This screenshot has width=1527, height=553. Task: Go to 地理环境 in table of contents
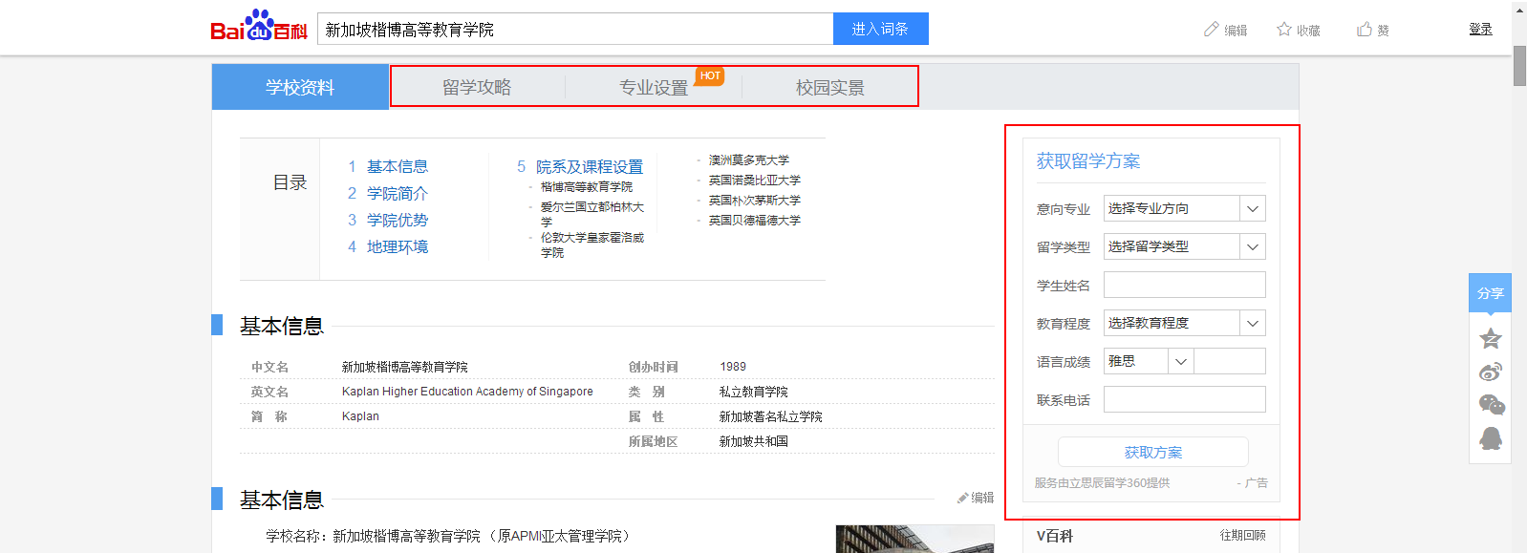point(398,246)
